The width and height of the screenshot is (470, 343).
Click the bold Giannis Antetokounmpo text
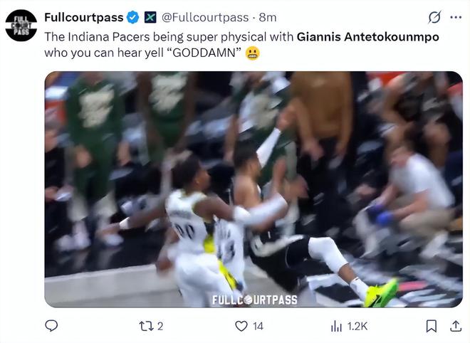[x=367, y=37]
